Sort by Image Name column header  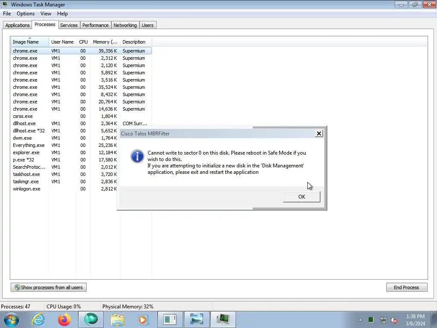tap(30, 42)
